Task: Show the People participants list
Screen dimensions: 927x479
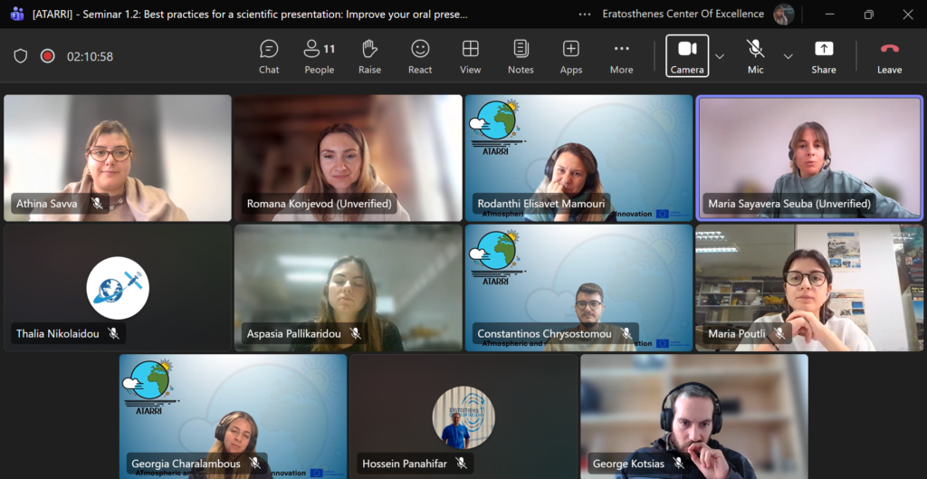Action: click(x=319, y=55)
